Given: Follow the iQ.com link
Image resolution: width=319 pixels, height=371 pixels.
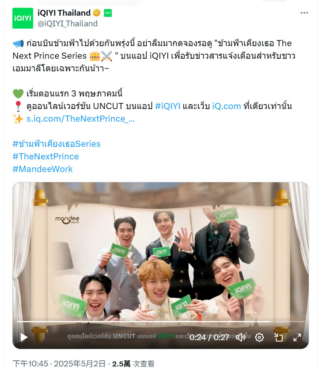Looking at the screenshot, I should pos(226,106).
